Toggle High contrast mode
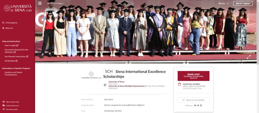259x113 pixels. (11, 102)
